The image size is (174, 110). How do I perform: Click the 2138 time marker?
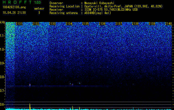point(135,24)
